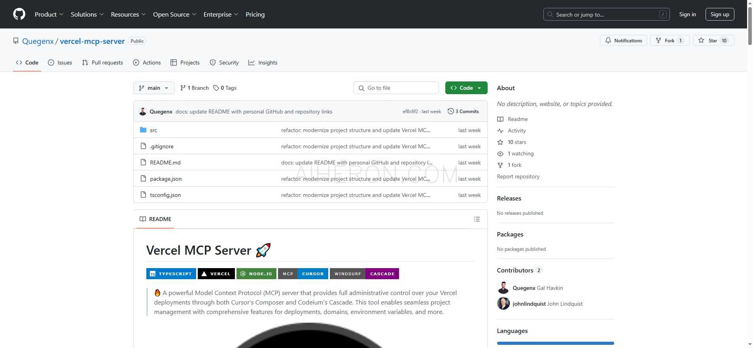This screenshot has width=753, height=348.
Task: Click the Sign up button
Action: (720, 14)
